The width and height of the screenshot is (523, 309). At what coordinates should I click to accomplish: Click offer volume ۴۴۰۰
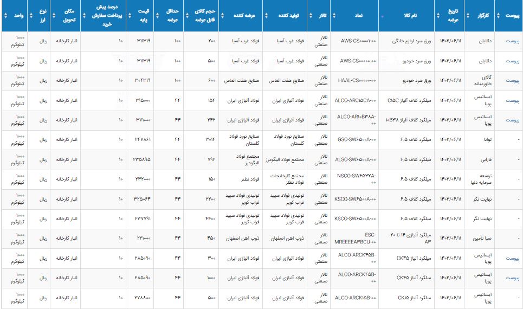[x=210, y=218]
